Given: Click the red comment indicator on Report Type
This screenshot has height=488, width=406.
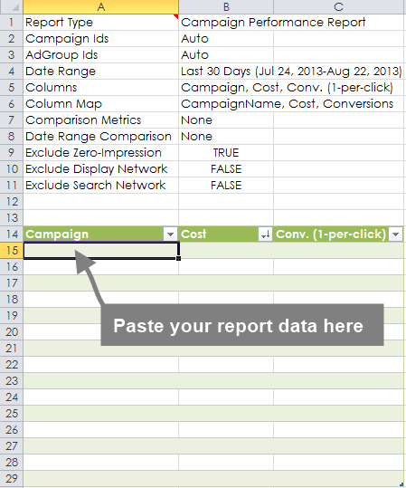Looking at the screenshot, I should coord(176,16).
